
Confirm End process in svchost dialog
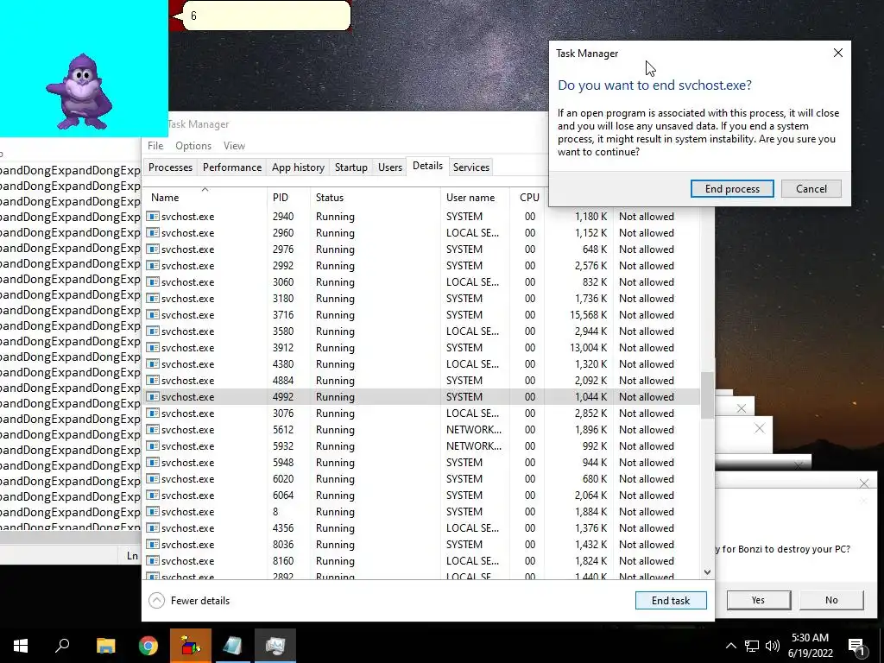coord(732,189)
